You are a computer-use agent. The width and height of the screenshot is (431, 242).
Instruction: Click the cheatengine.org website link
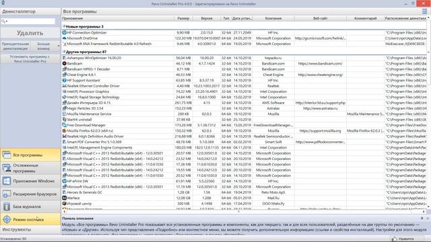(x=321, y=75)
